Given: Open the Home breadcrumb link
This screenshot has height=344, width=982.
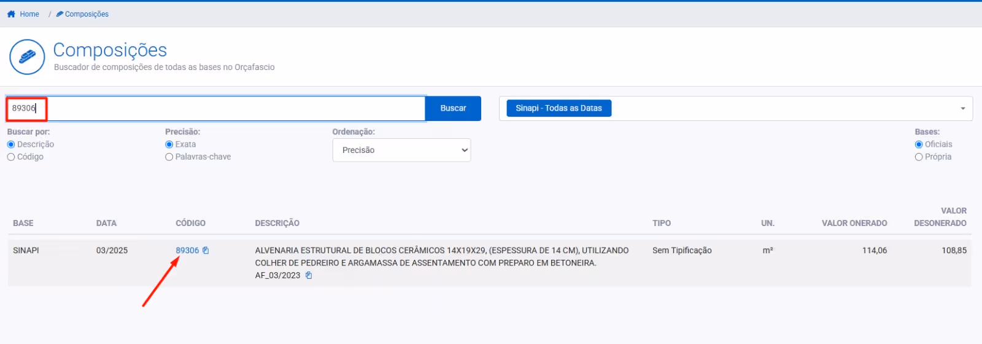Looking at the screenshot, I should coord(29,14).
